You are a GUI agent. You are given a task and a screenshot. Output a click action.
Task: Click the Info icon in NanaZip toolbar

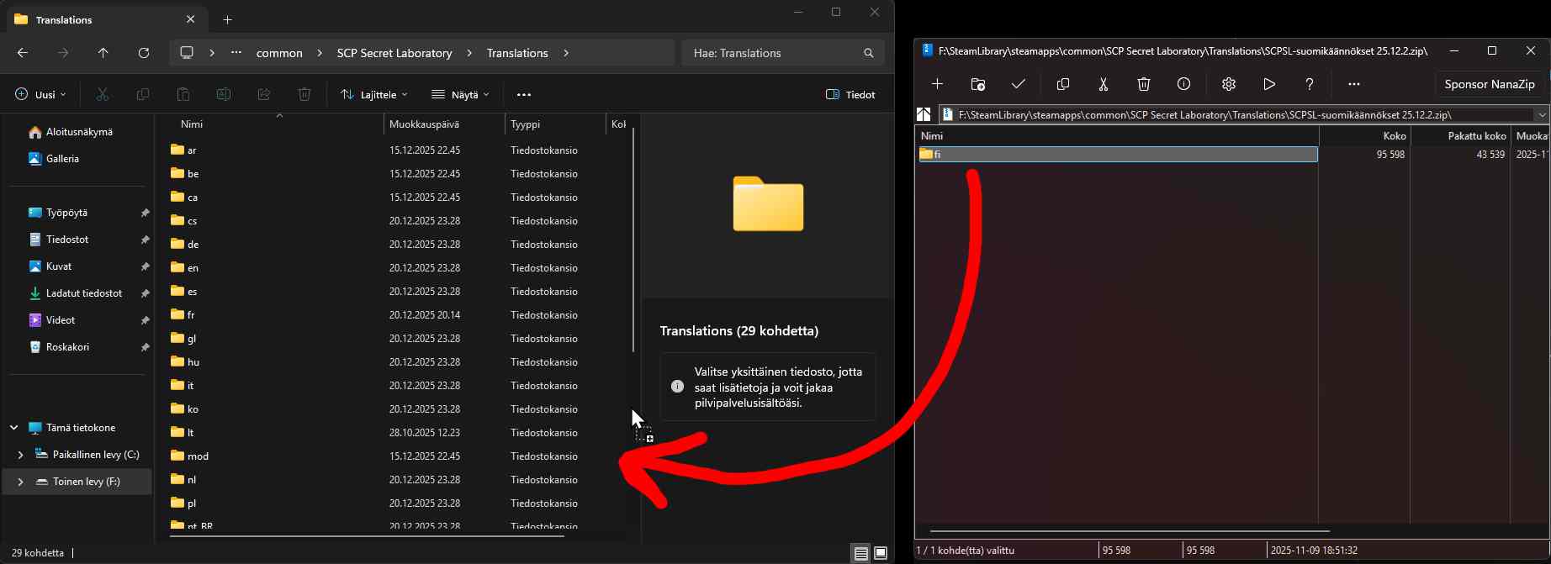coord(1183,84)
